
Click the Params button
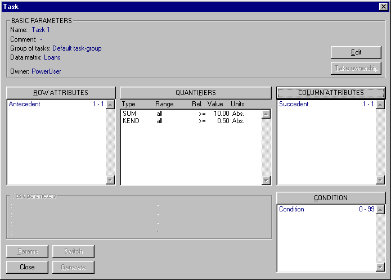click(27, 251)
